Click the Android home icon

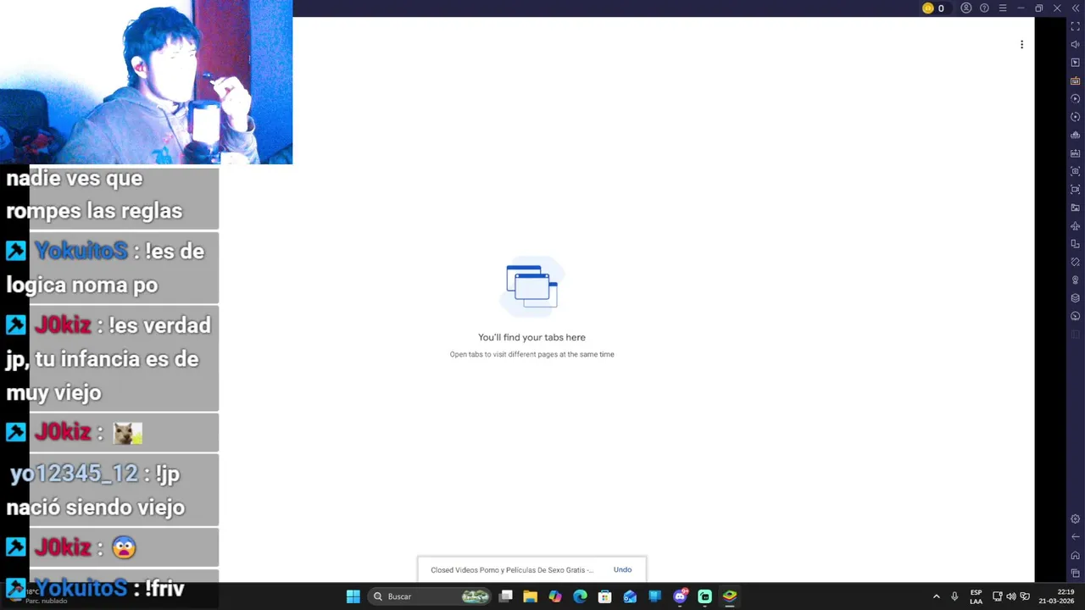point(1075,555)
